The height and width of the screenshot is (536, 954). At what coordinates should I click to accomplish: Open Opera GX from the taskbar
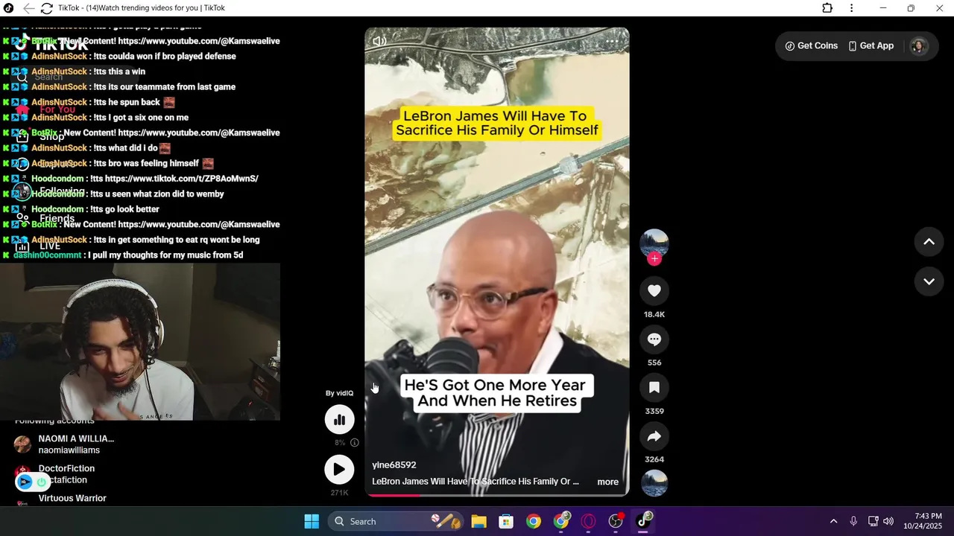tap(589, 521)
